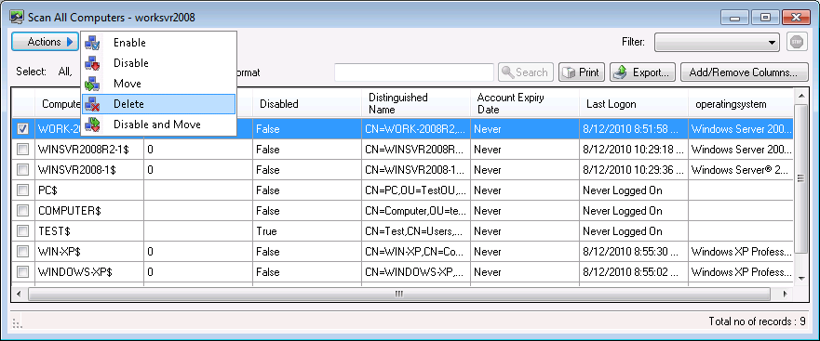
Task: Click 8/12/2010 10:29:36 last logon cell
Action: click(x=634, y=170)
